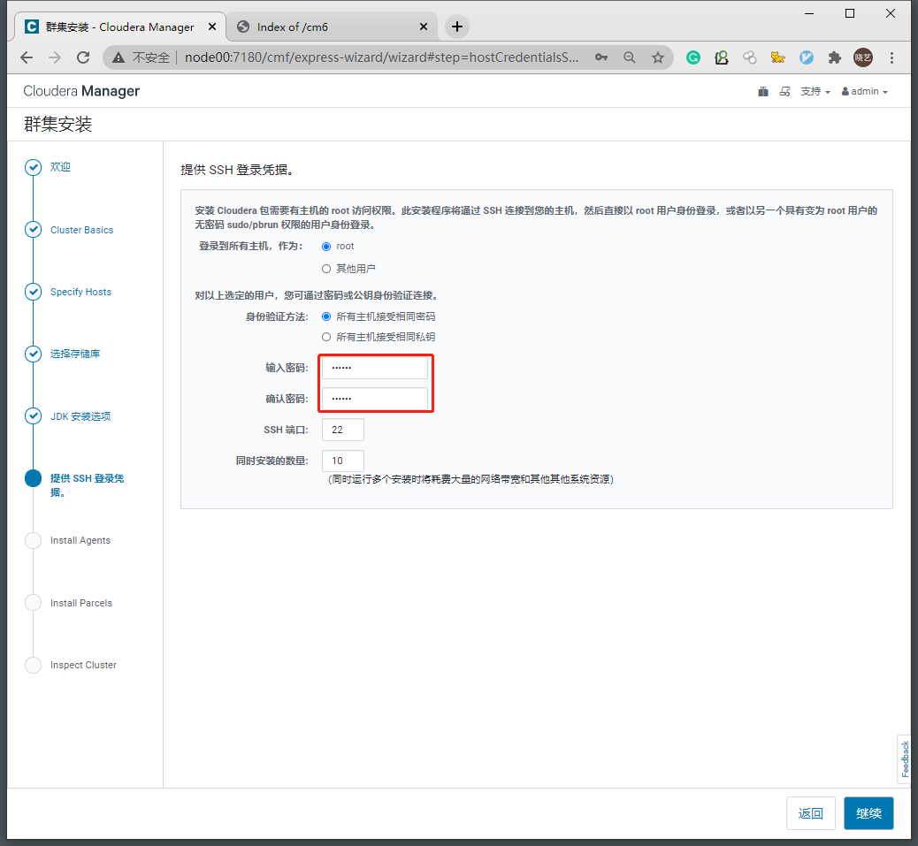Open the Chrome three-dot menu
Viewport: 918px width, 846px height.
click(x=891, y=57)
